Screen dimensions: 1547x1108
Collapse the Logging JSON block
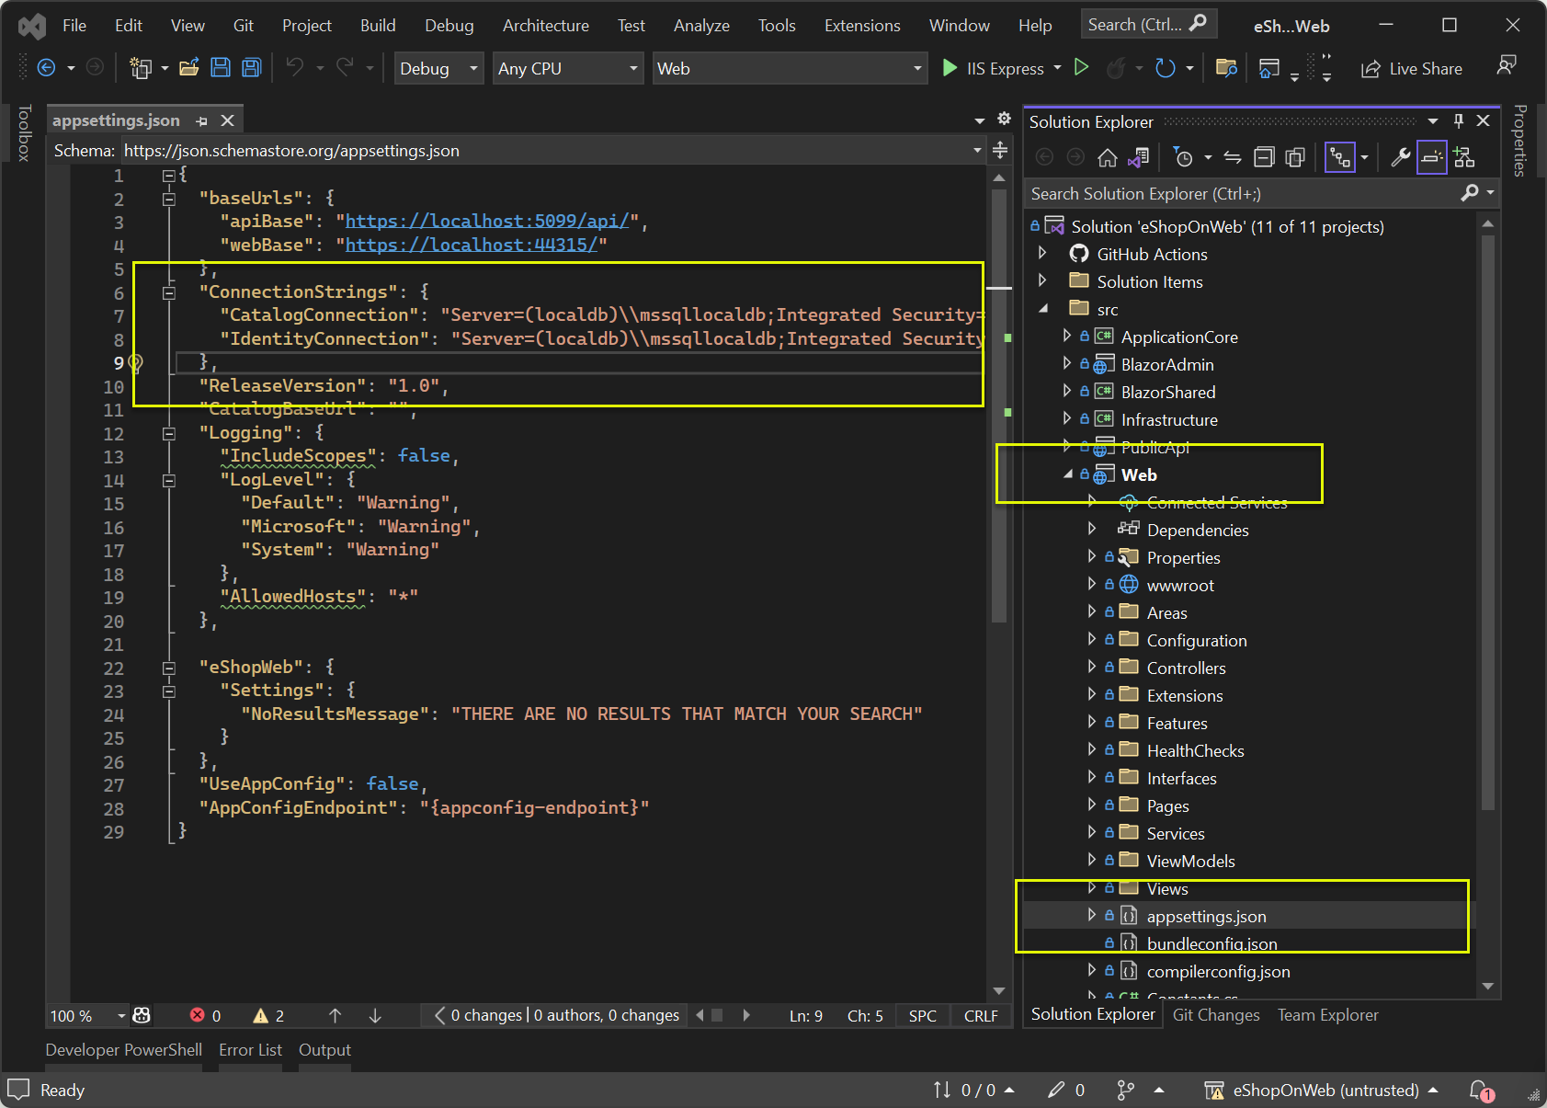(x=169, y=433)
